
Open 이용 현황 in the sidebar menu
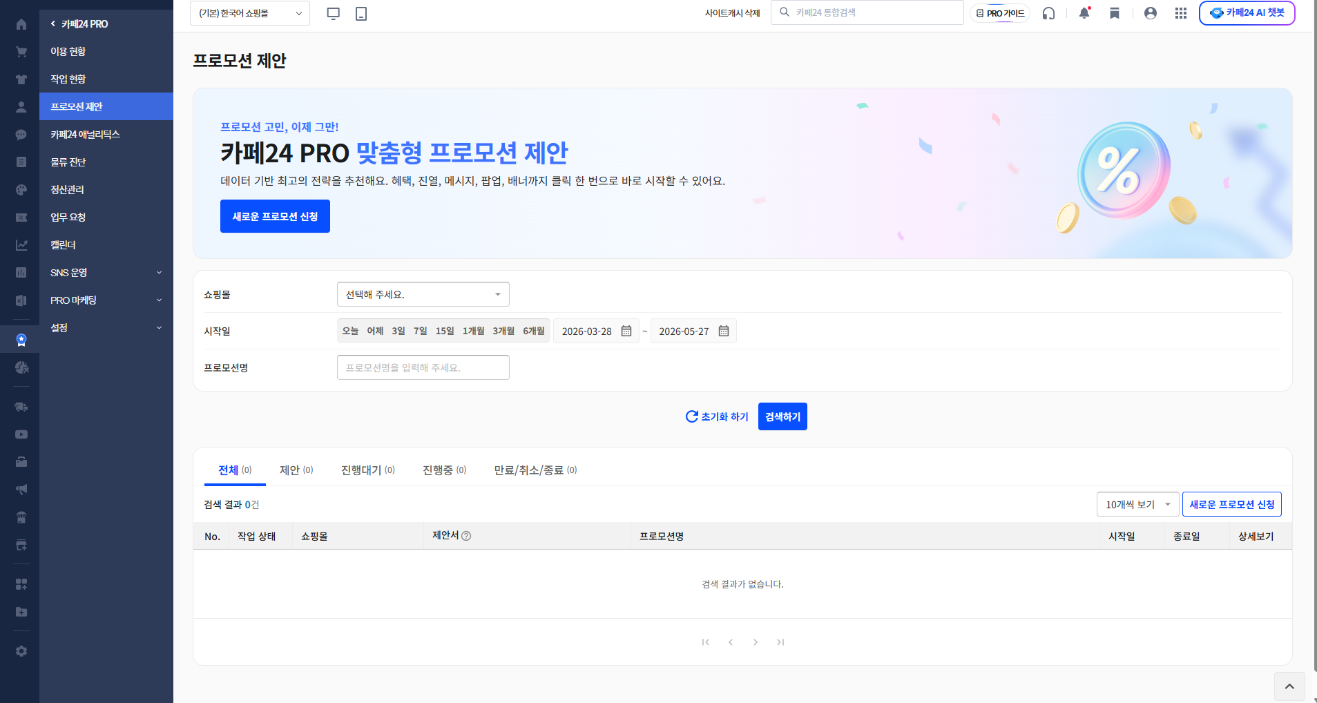click(x=106, y=52)
